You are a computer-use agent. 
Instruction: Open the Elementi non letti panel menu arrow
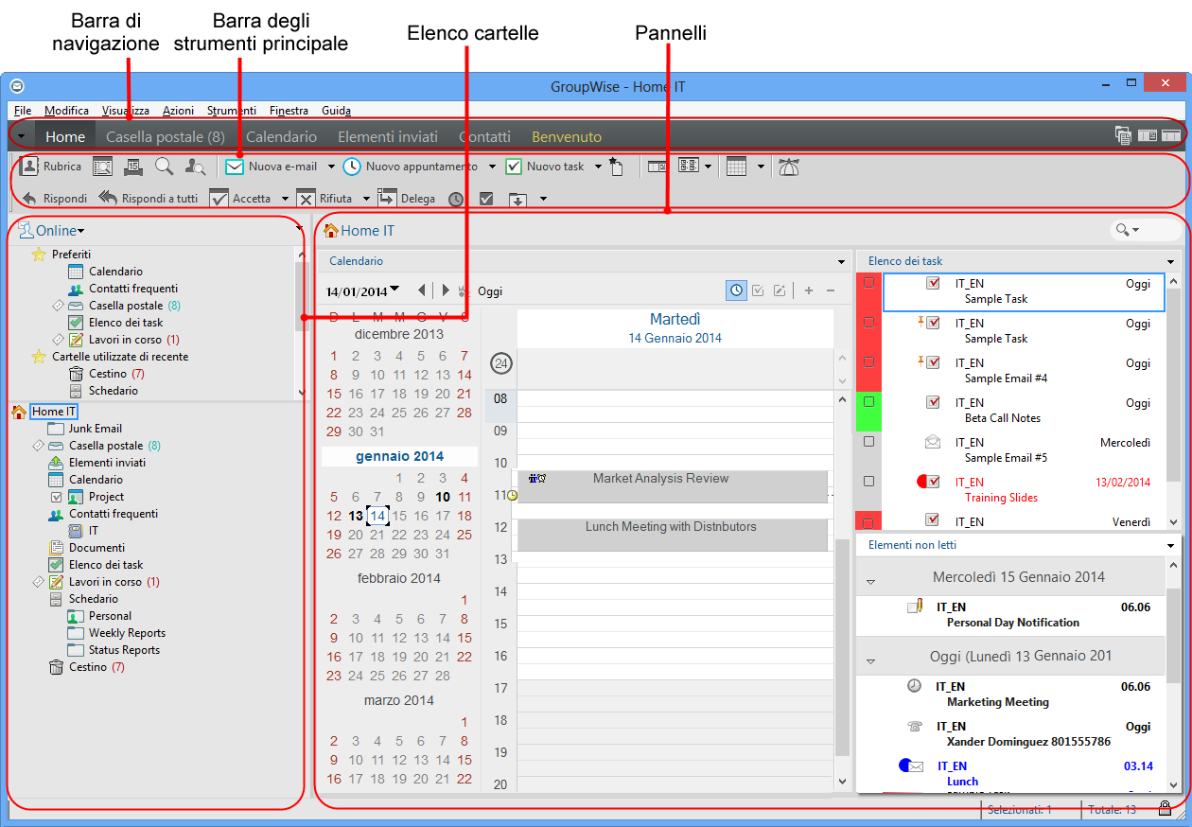pyautogui.click(x=1171, y=546)
